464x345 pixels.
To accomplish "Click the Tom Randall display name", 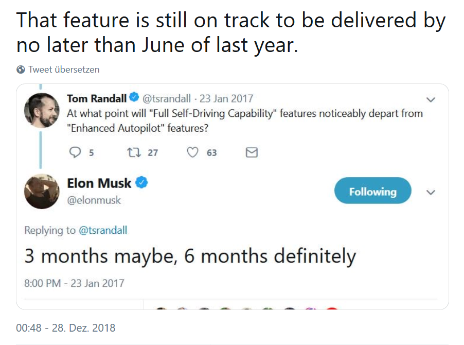I will pos(97,98).
